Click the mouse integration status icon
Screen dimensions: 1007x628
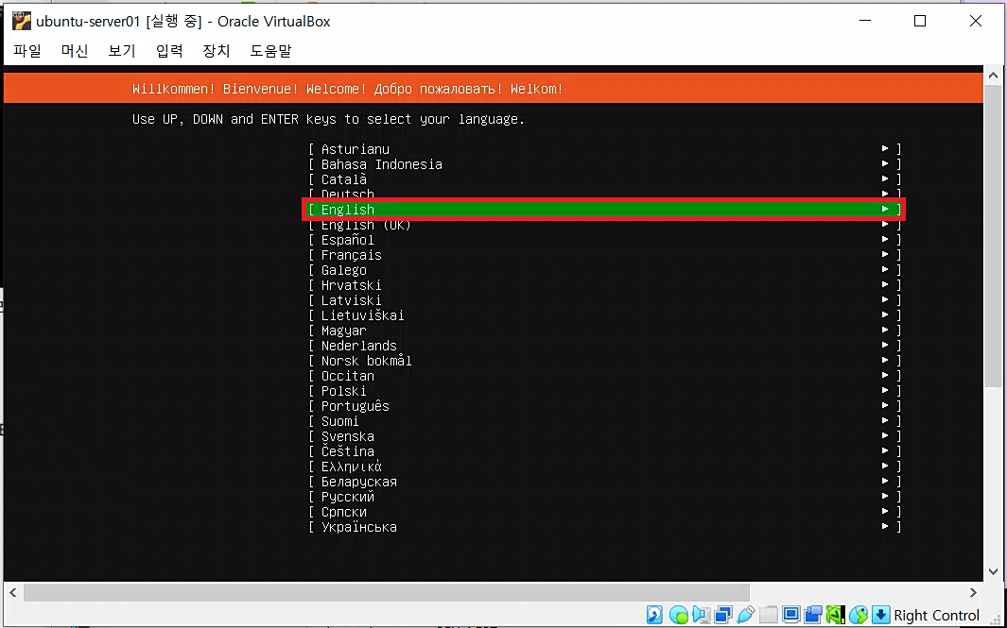[x=858, y=615]
